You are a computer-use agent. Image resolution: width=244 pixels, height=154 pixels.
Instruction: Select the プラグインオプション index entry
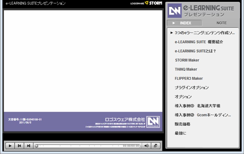tap(192, 88)
